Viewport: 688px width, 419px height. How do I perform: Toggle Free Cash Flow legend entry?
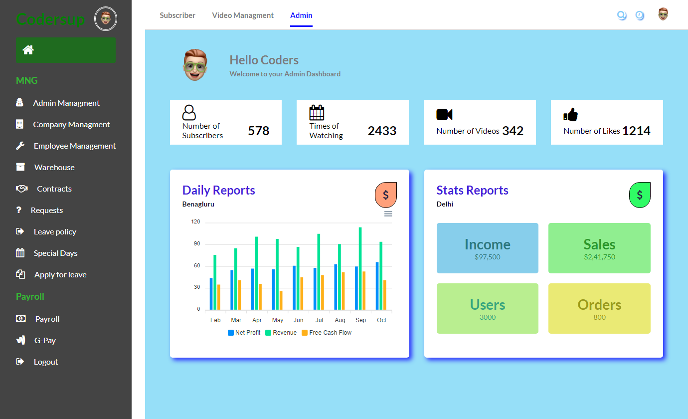[x=327, y=333]
